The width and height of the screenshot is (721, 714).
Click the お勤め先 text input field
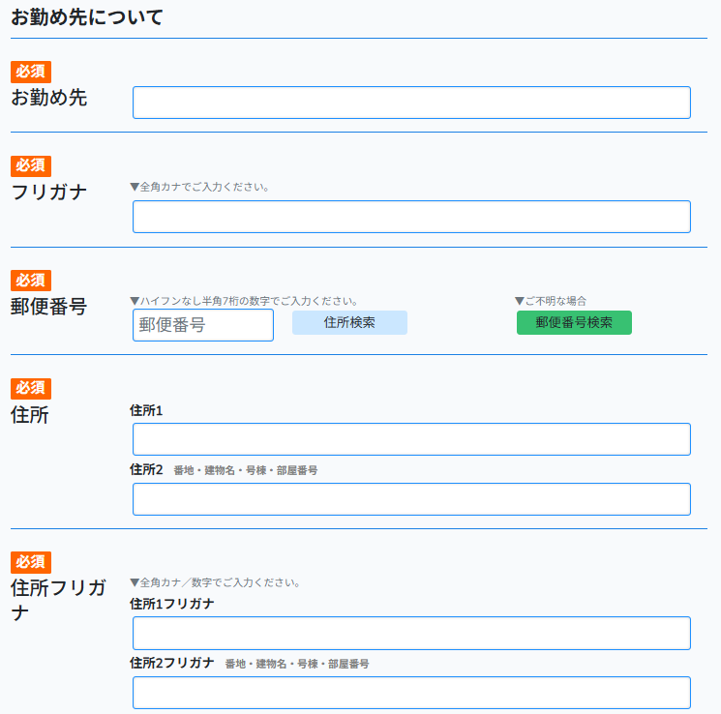tap(411, 103)
